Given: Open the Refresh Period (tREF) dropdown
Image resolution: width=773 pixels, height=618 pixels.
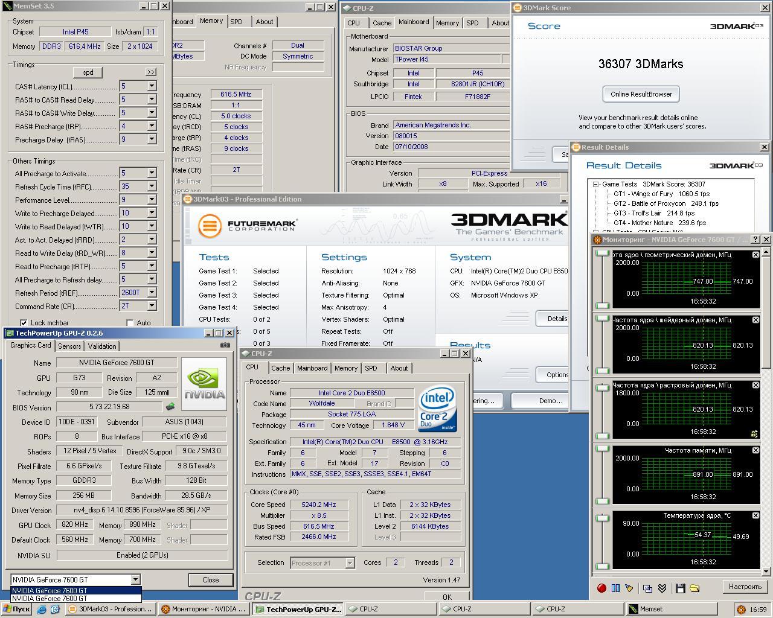Looking at the screenshot, I should click(x=152, y=293).
